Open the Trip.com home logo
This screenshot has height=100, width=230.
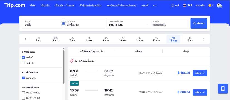point(15,6)
